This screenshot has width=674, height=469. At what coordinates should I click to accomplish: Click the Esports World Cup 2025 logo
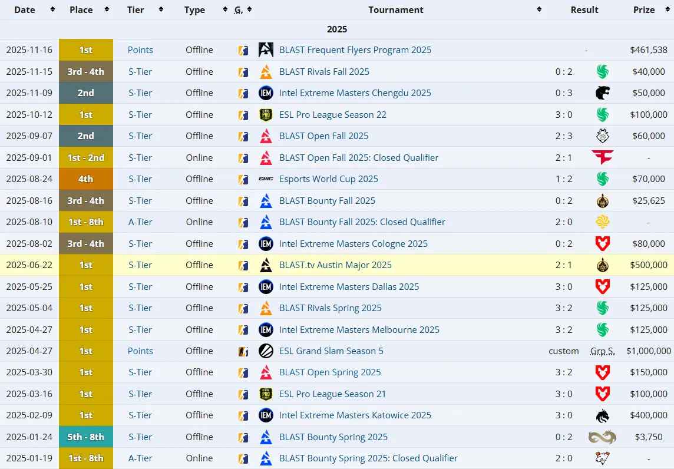point(266,179)
